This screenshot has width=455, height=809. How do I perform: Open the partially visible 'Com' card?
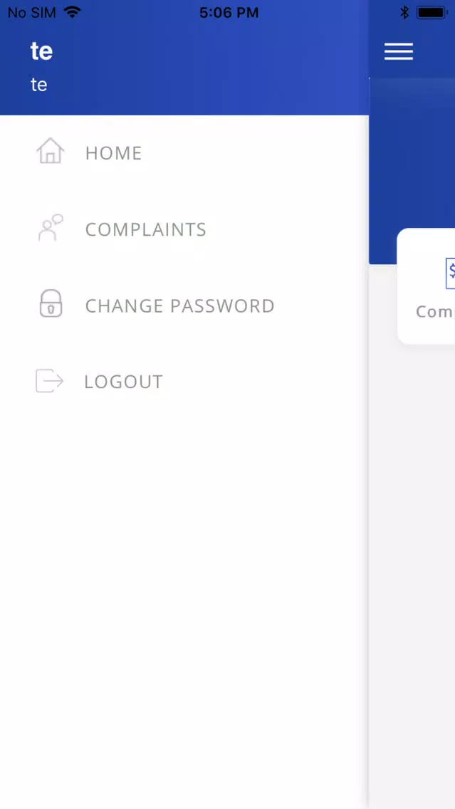[426, 286]
